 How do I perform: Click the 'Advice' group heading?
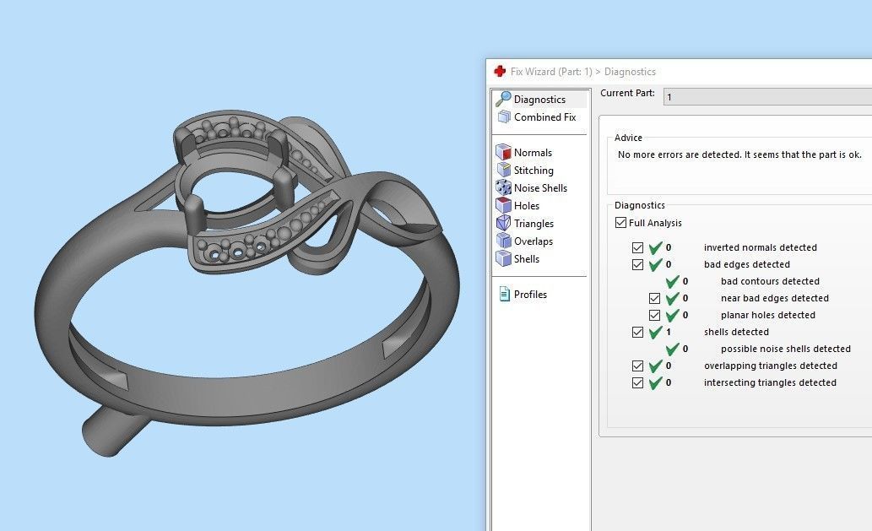[628, 138]
